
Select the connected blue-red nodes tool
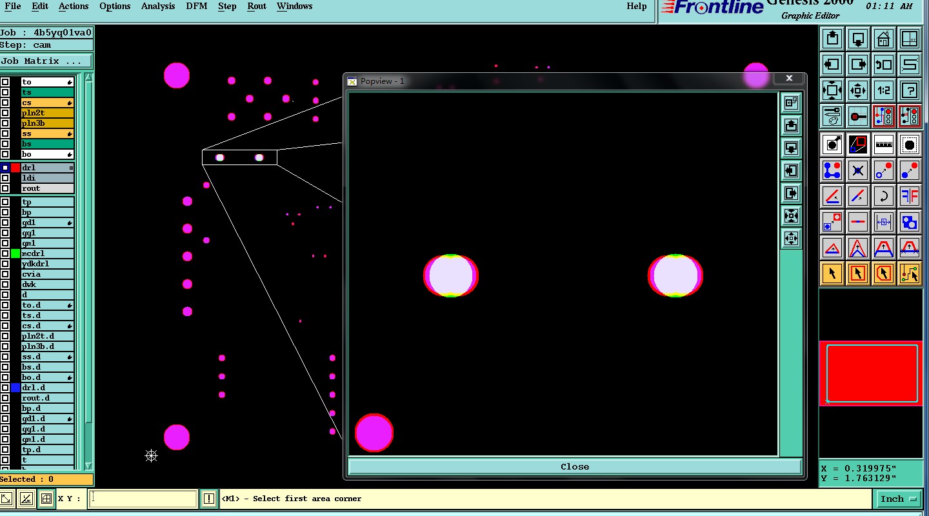pyautogui.click(x=832, y=170)
